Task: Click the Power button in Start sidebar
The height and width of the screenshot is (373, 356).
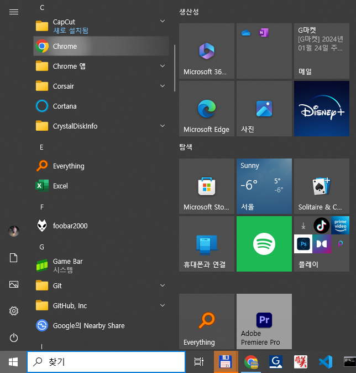Action: pos(13,338)
